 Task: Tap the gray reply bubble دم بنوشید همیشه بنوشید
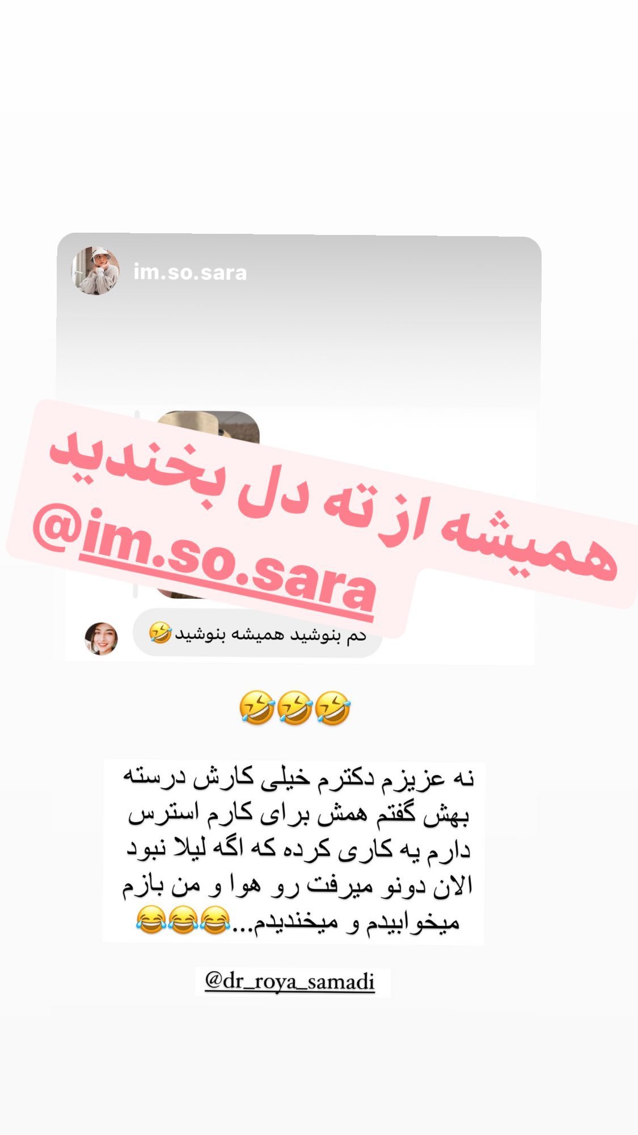pyautogui.click(x=257, y=633)
